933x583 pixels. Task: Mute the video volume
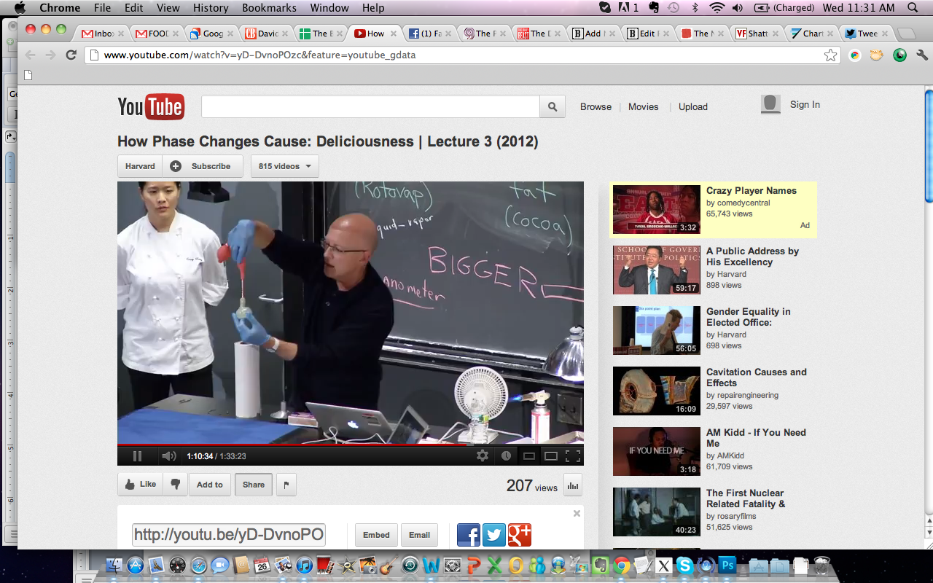(168, 456)
